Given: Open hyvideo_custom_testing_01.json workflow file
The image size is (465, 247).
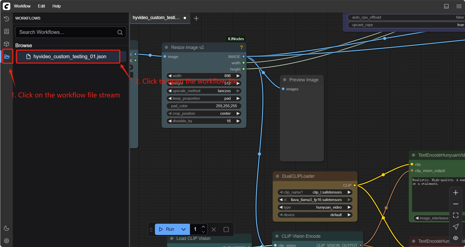Looking at the screenshot, I should (x=70, y=57).
